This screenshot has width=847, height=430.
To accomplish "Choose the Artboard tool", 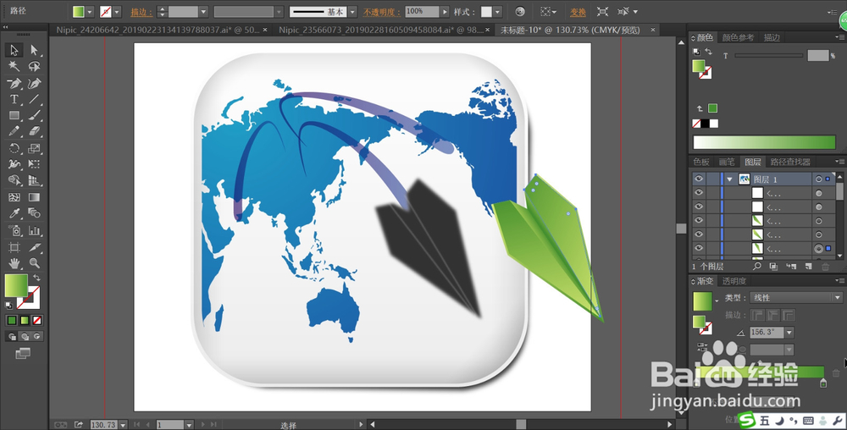I will 14,248.
